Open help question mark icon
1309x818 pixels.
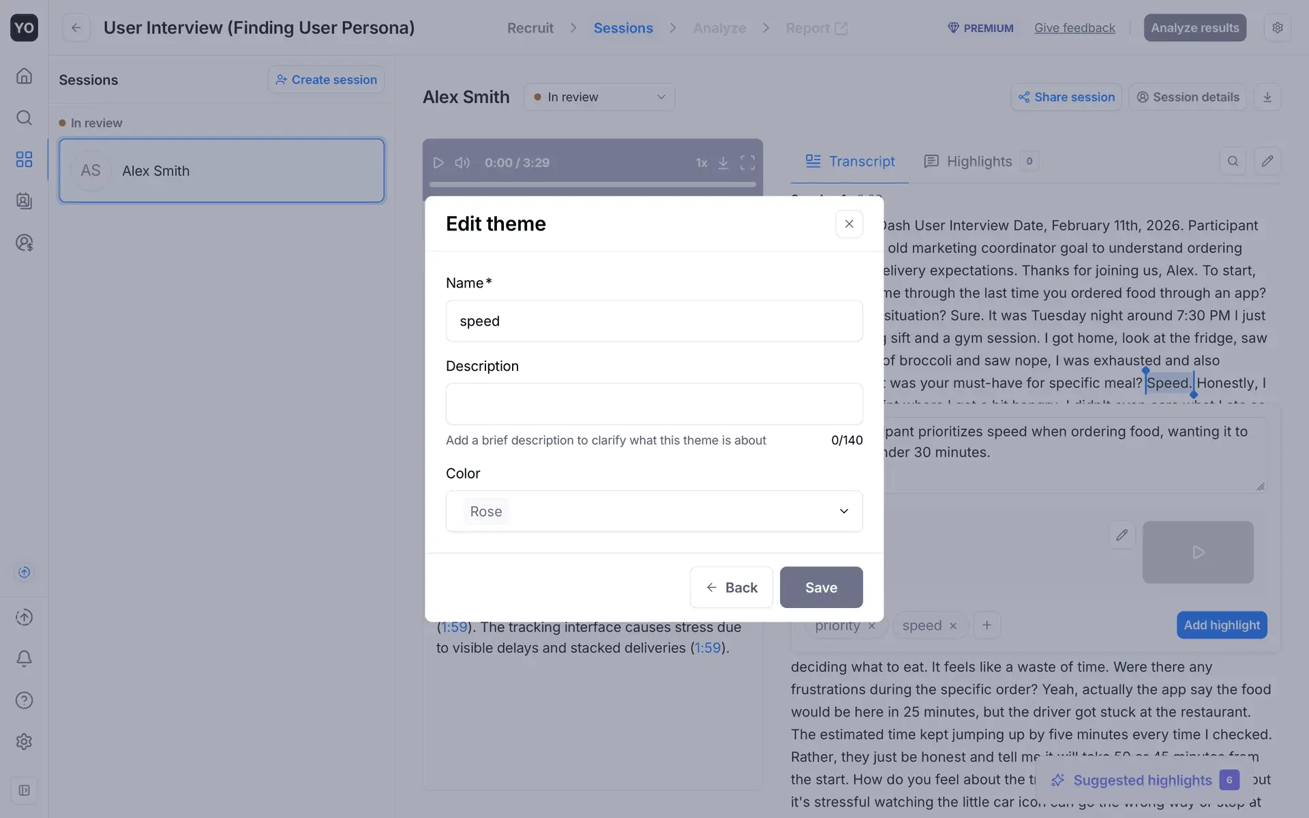(24, 700)
